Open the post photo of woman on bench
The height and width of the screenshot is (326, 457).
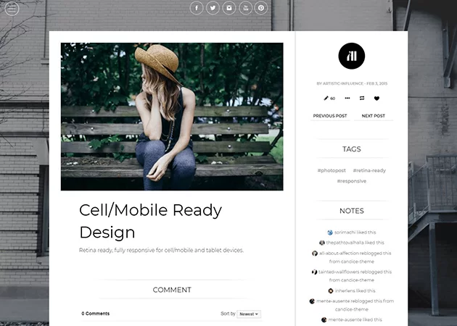tap(172, 116)
